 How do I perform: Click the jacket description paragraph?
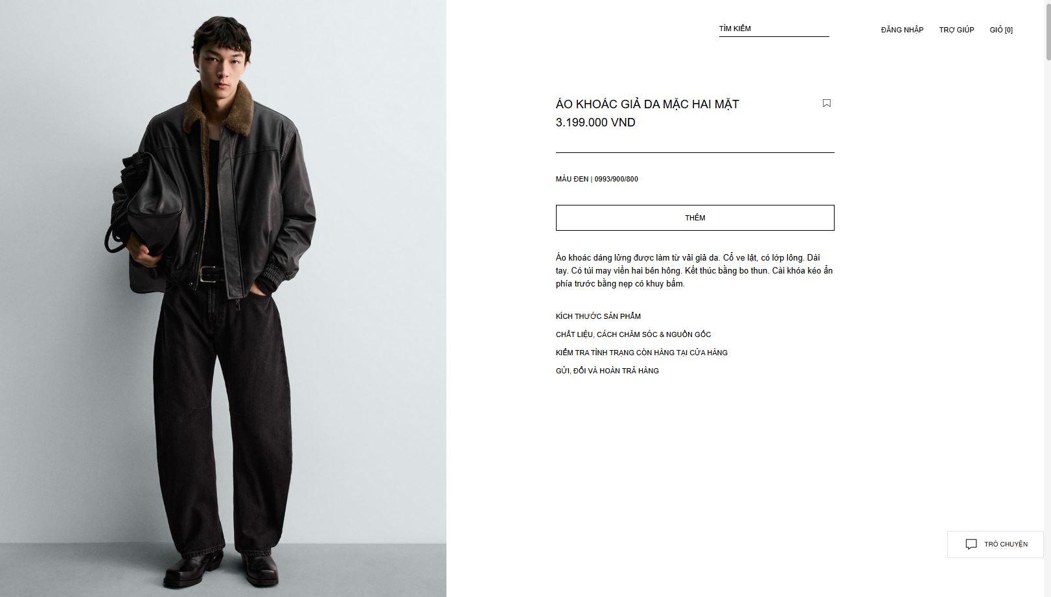694,270
